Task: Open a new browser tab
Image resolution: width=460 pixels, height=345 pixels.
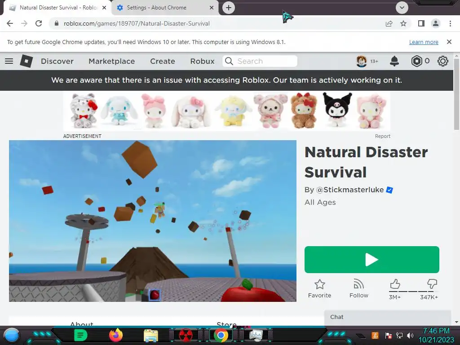Action: point(229,8)
